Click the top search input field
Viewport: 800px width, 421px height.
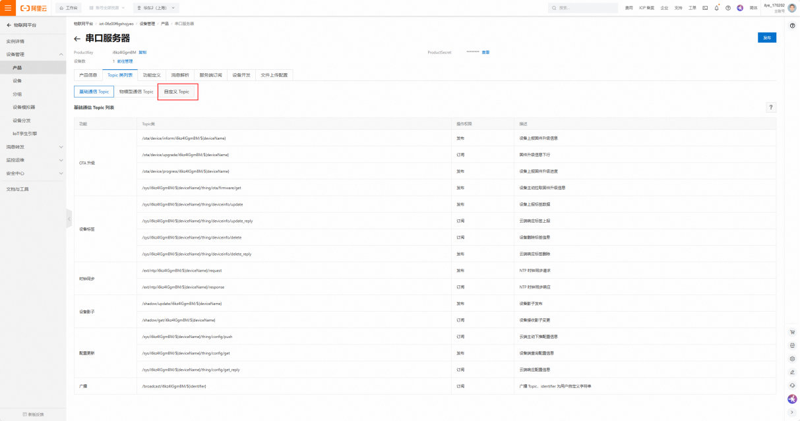(x=584, y=8)
